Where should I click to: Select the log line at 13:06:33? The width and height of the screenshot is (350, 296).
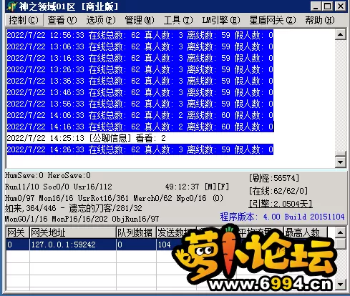(140, 46)
